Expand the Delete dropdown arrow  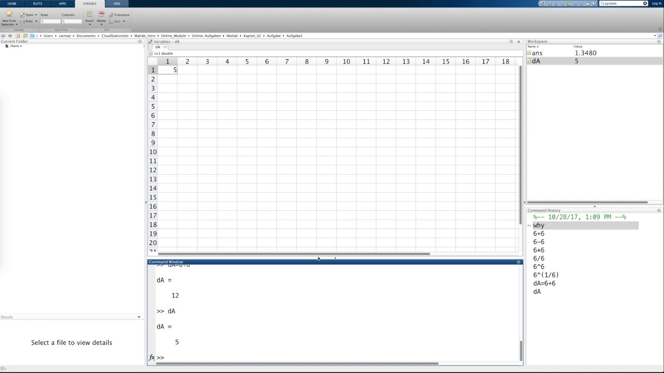pyautogui.click(x=101, y=24)
